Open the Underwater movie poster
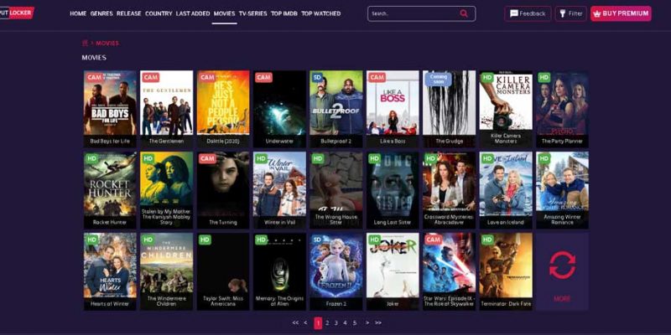 click(279, 109)
